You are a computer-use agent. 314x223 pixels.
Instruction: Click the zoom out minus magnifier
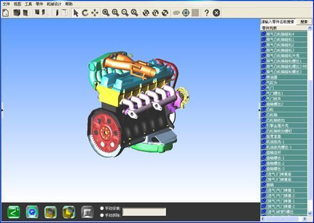click(x=125, y=13)
